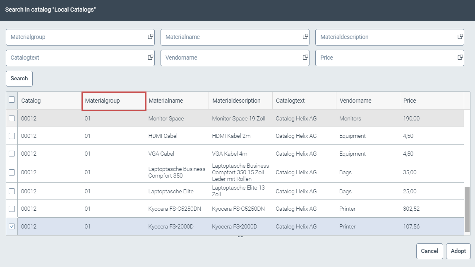475x267 pixels.
Task: Open value help for Price field
Action: [x=459, y=58]
